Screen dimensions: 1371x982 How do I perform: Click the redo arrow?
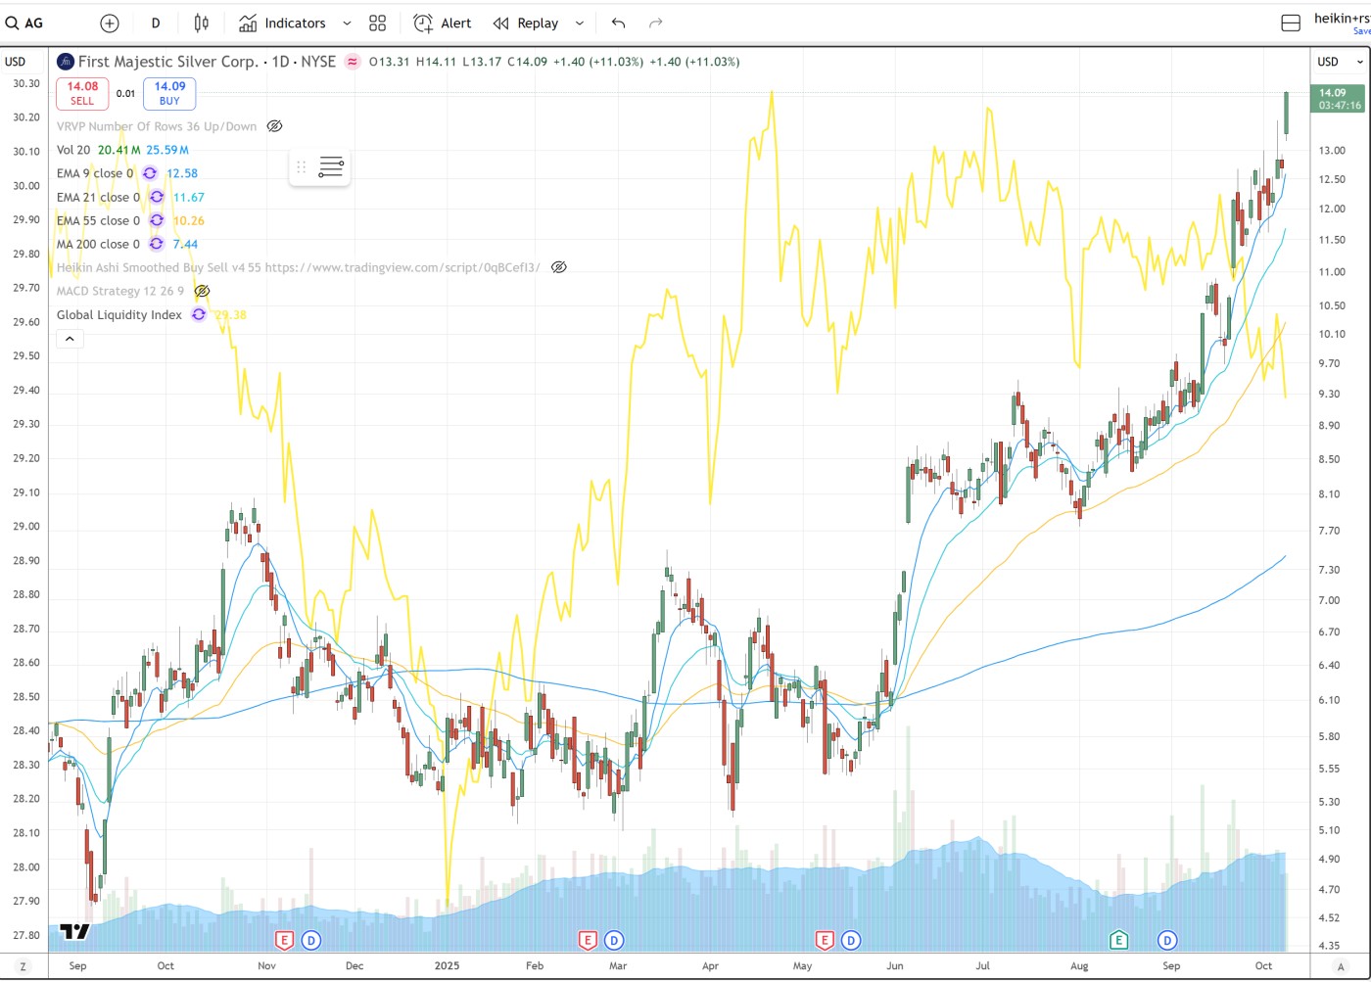656,23
